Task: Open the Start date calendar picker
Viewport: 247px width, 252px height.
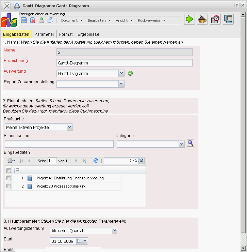Action: 80,241
